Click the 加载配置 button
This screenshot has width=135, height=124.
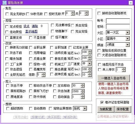pos(106,109)
